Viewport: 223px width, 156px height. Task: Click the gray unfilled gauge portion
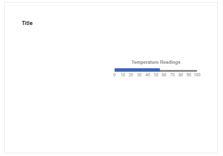[178, 71]
